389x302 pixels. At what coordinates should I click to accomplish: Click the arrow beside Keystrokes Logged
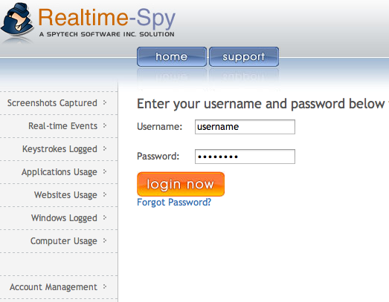pos(105,148)
